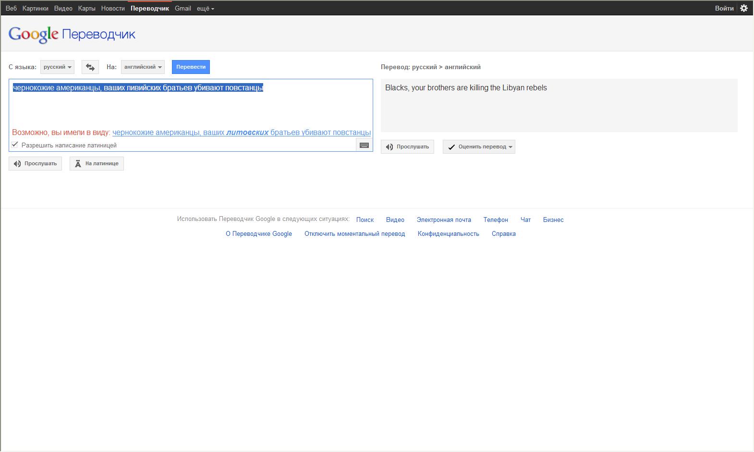Image resolution: width=754 pixels, height=452 pixels.
Task: Open target language dropdown английский
Action: tap(143, 67)
